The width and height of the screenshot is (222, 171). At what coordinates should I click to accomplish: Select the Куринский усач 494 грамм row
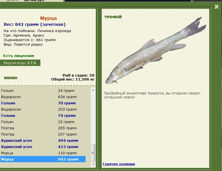click(43, 140)
